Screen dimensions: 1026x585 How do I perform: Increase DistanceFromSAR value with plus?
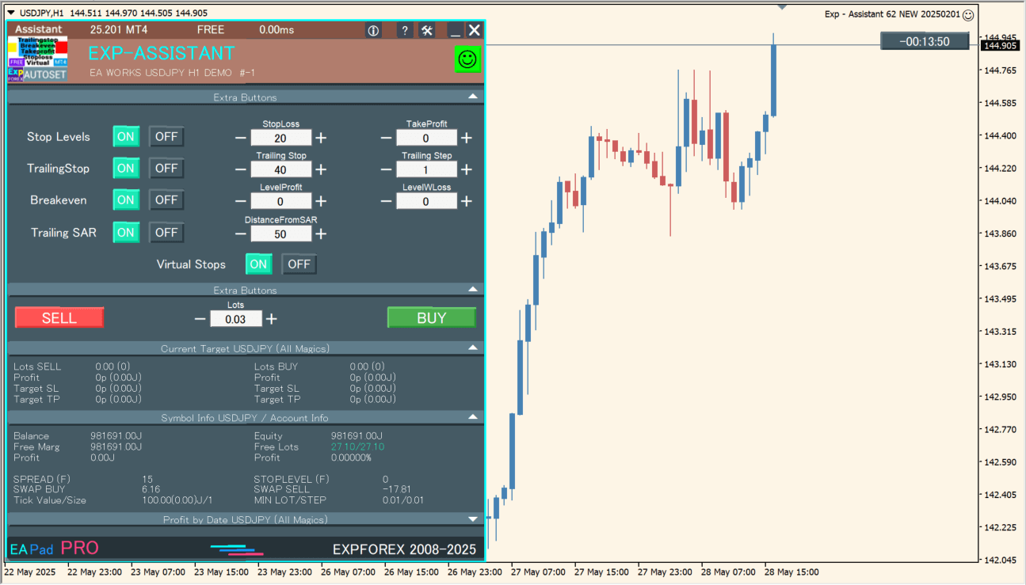coord(321,234)
